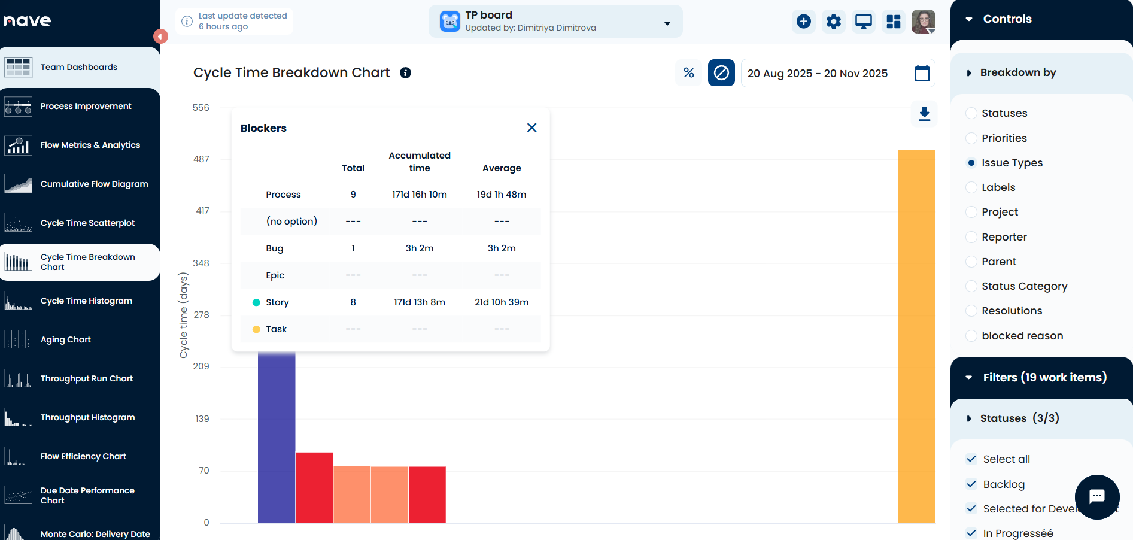Select the Statuses breakdown radio button
Screen dimensions: 1133x540
tap(971, 113)
